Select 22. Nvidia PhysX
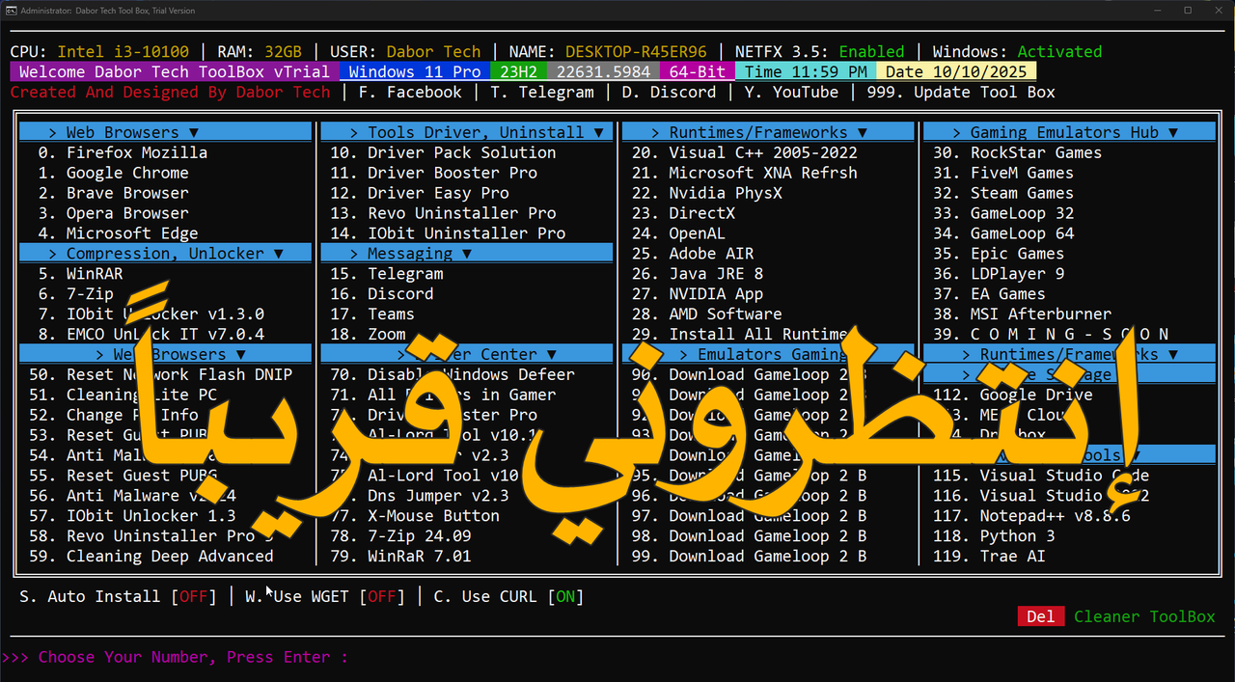The width and height of the screenshot is (1235, 682). click(x=707, y=193)
